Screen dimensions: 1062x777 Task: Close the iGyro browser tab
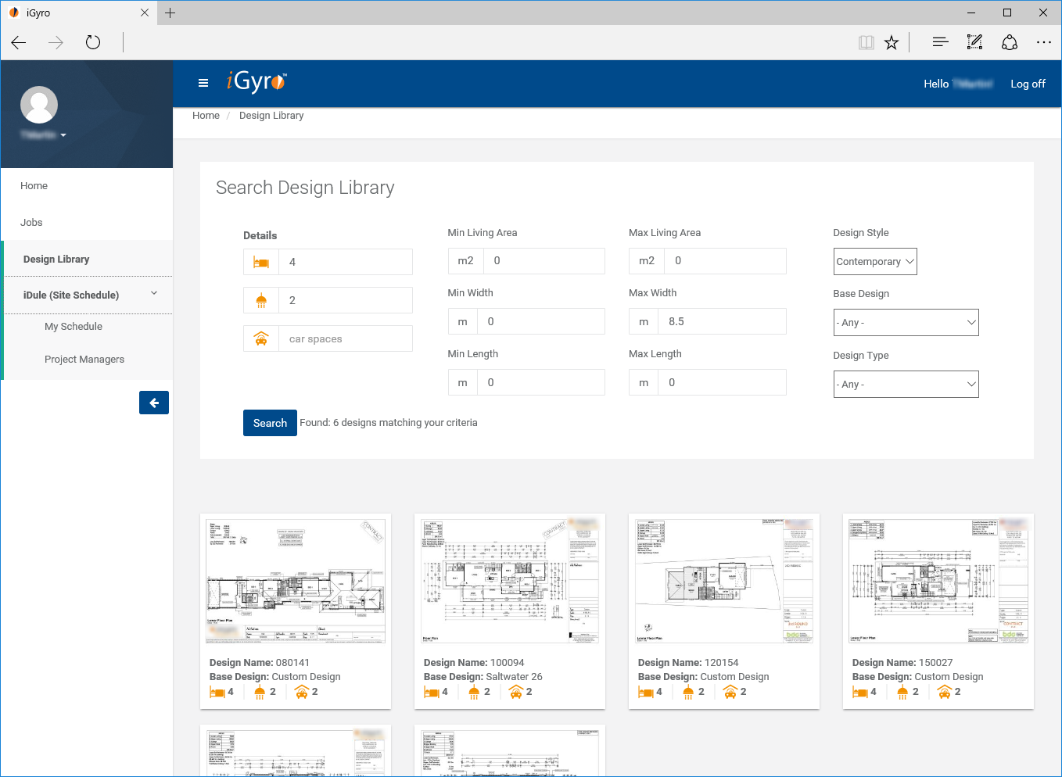click(x=145, y=13)
